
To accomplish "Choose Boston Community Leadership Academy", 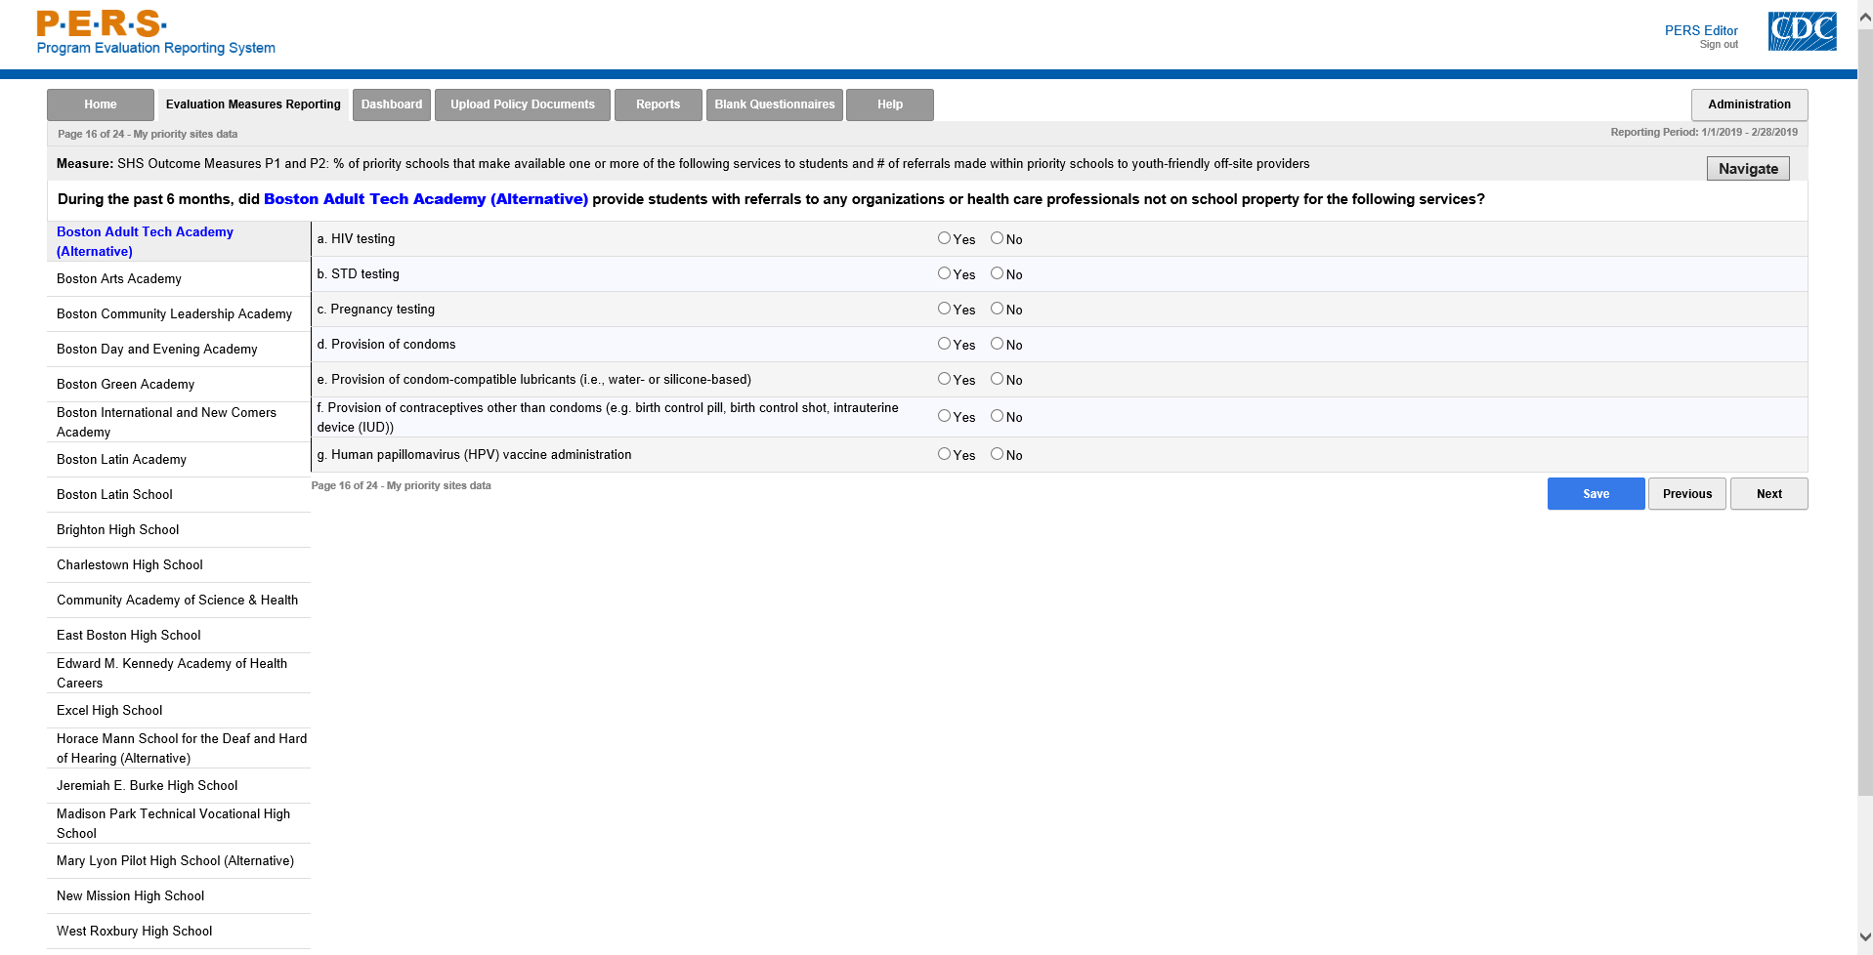I will pos(179,314).
